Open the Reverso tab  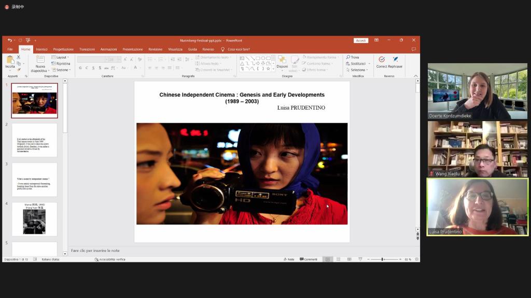coord(208,49)
